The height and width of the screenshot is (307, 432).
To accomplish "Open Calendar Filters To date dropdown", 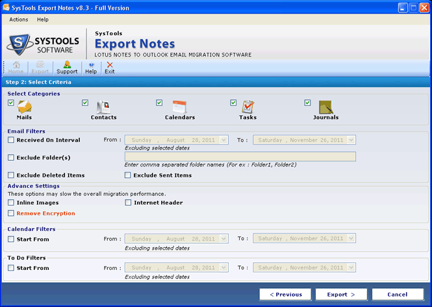I will (351, 238).
